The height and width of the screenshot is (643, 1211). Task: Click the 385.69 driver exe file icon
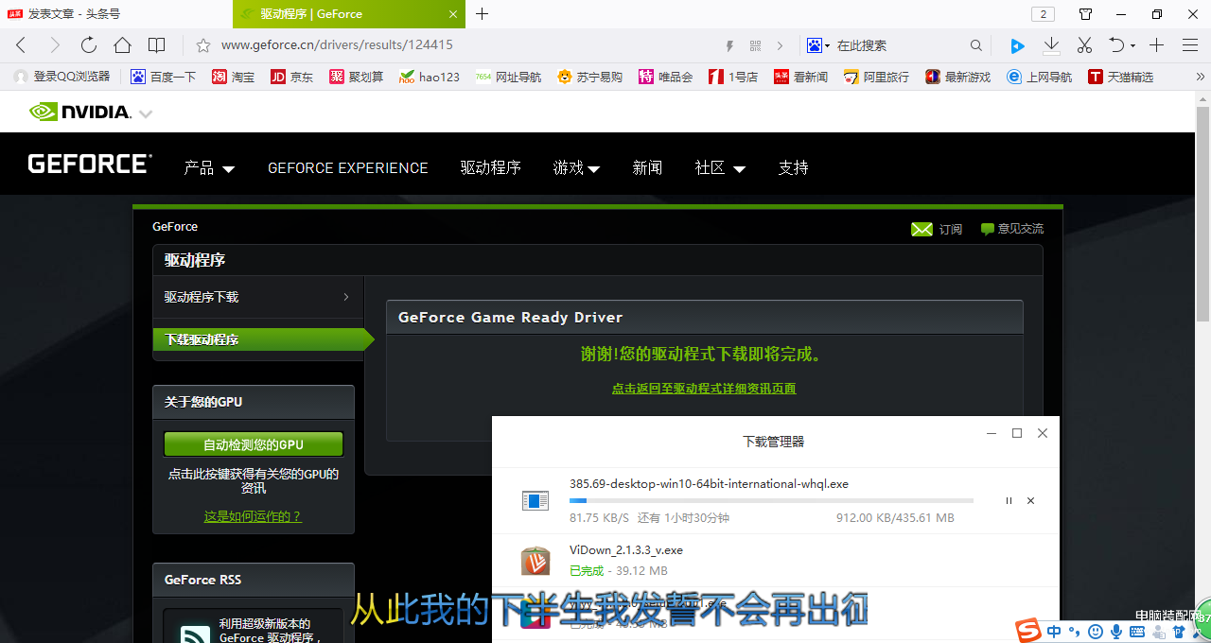pyautogui.click(x=535, y=500)
